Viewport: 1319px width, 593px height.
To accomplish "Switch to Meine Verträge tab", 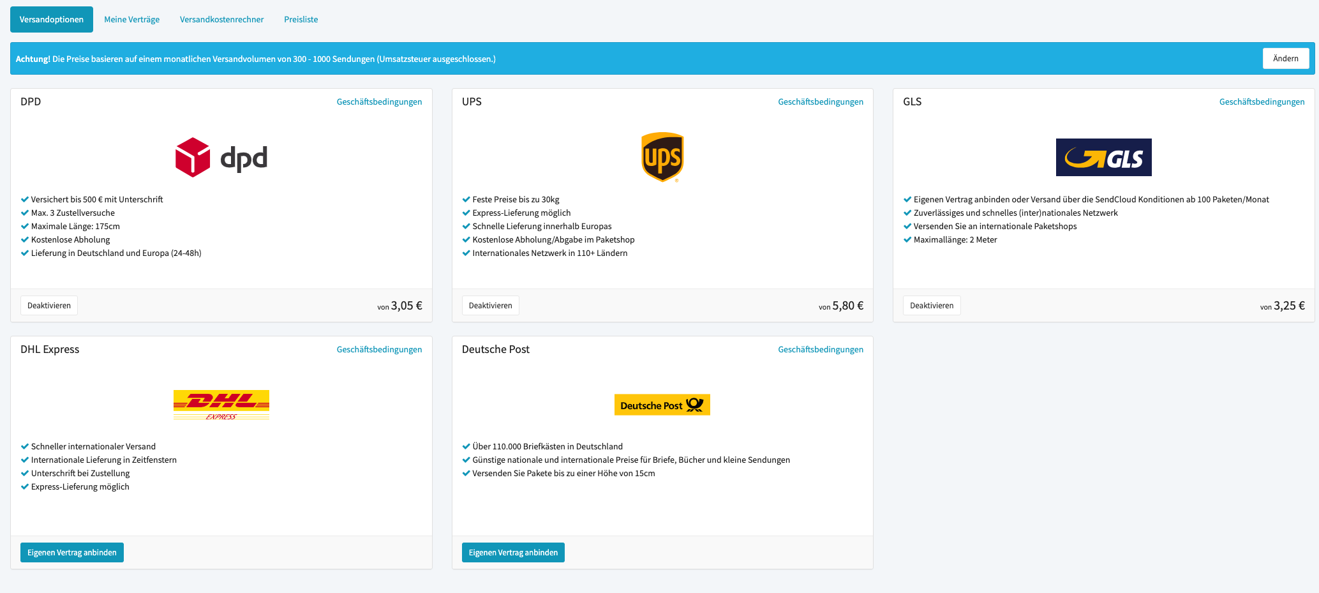I will point(132,20).
